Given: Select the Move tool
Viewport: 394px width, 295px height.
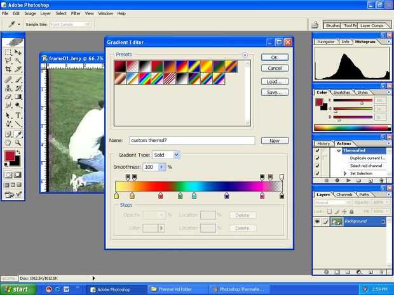Looking at the screenshot, I should [x=18, y=53].
